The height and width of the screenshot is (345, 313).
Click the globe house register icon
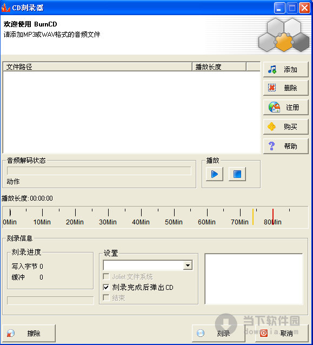[x=274, y=107]
